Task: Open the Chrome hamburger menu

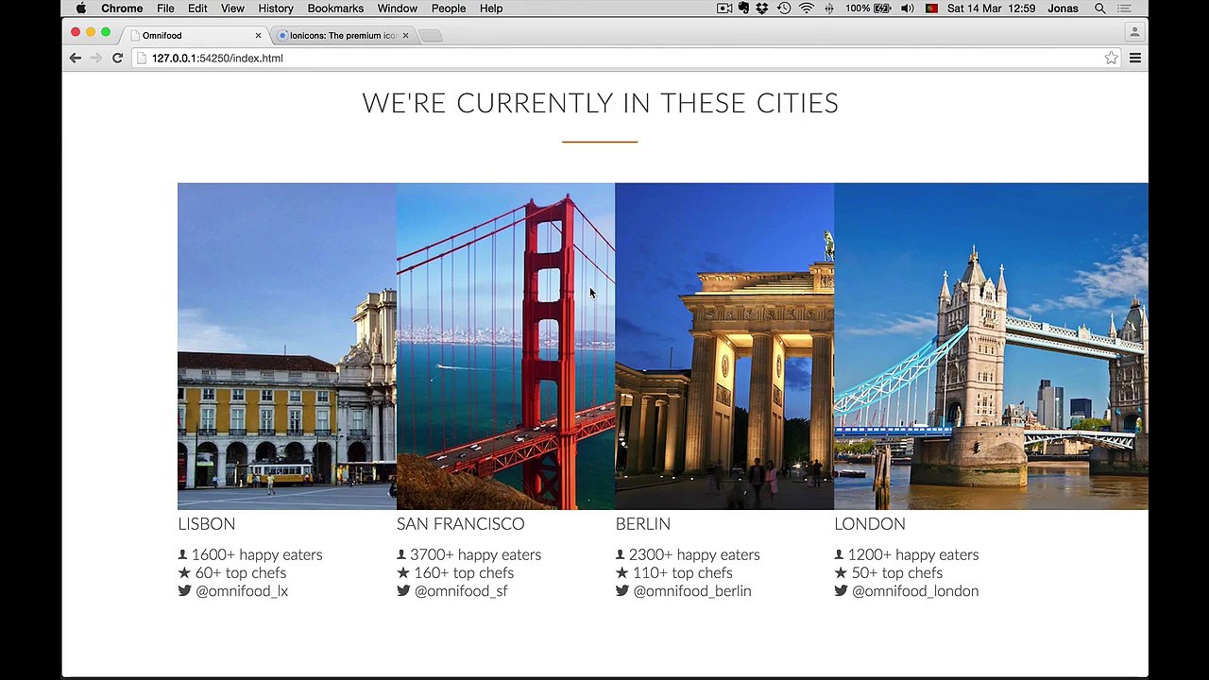Action: click(1135, 59)
